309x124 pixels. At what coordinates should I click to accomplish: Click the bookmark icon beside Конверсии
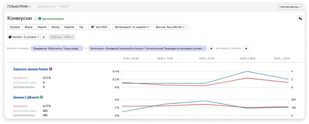35,19
